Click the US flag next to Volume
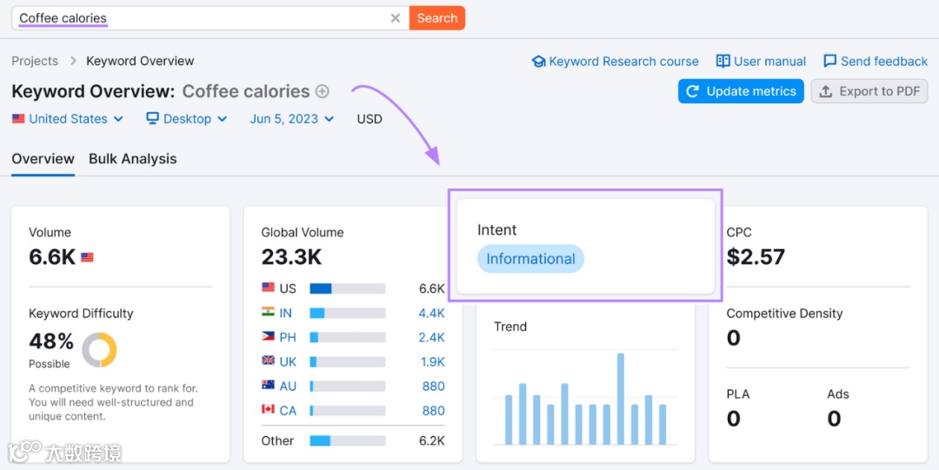The image size is (939, 470). [87, 257]
